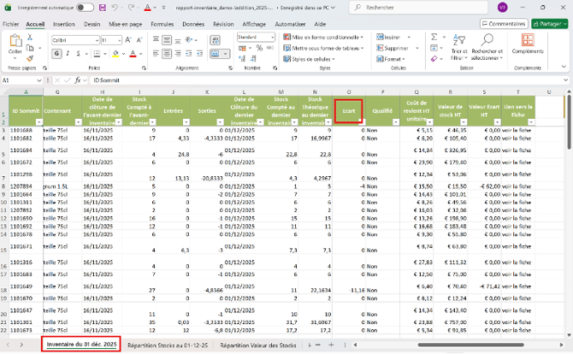The width and height of the screenshot is (573, 354).
Task: Click the insert function fx icon
Action: coord(79,80)
